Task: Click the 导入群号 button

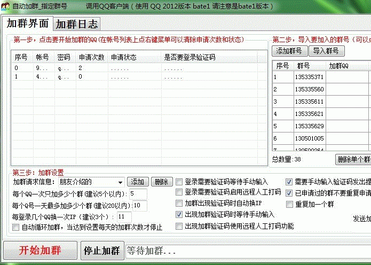Action: [x=327, y=51]
